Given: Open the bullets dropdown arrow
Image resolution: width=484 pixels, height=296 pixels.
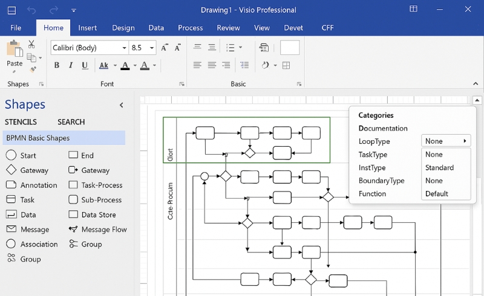Looking at the screenshot, I should pos(240,48).
